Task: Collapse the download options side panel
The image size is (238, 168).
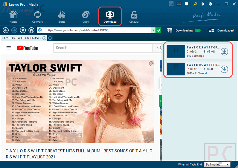Action: pyautogui.click(x=160, y=101)
